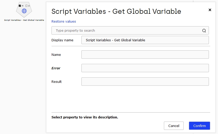Image resolution: width=218 pixels, height=134 pixels.
Task: Close the dialog with the X icon
Action: coord(210,10)
